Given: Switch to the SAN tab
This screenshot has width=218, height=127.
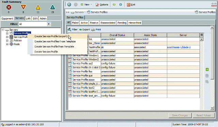Looking at the screenshot, I should (35, 18).
